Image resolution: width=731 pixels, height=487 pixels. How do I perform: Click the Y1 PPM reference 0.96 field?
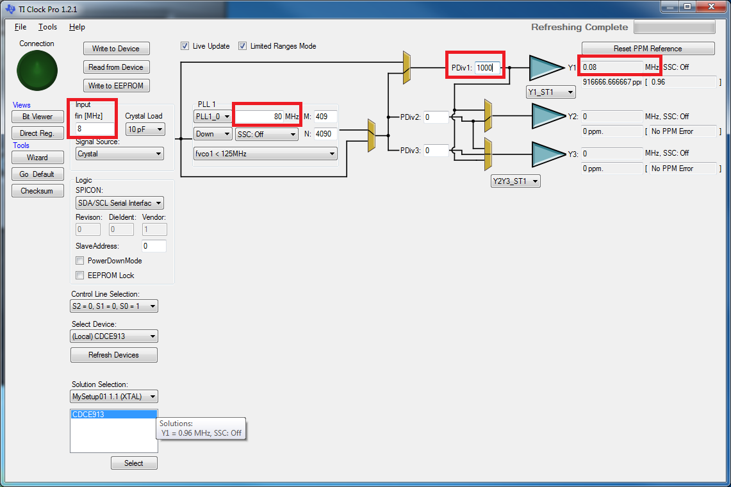coord(682,82)
